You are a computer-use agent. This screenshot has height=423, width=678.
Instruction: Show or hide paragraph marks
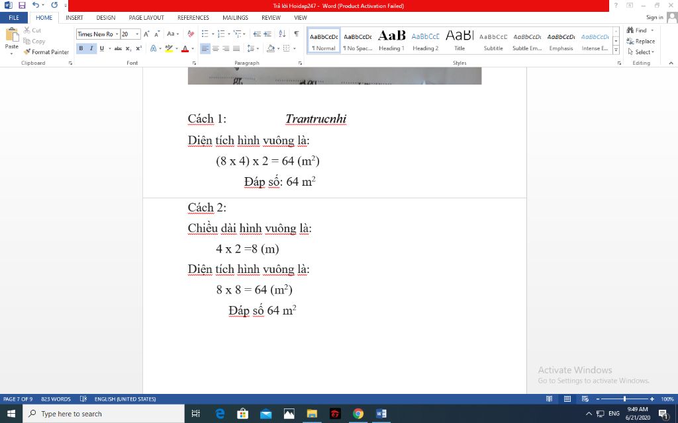(296, 34)
